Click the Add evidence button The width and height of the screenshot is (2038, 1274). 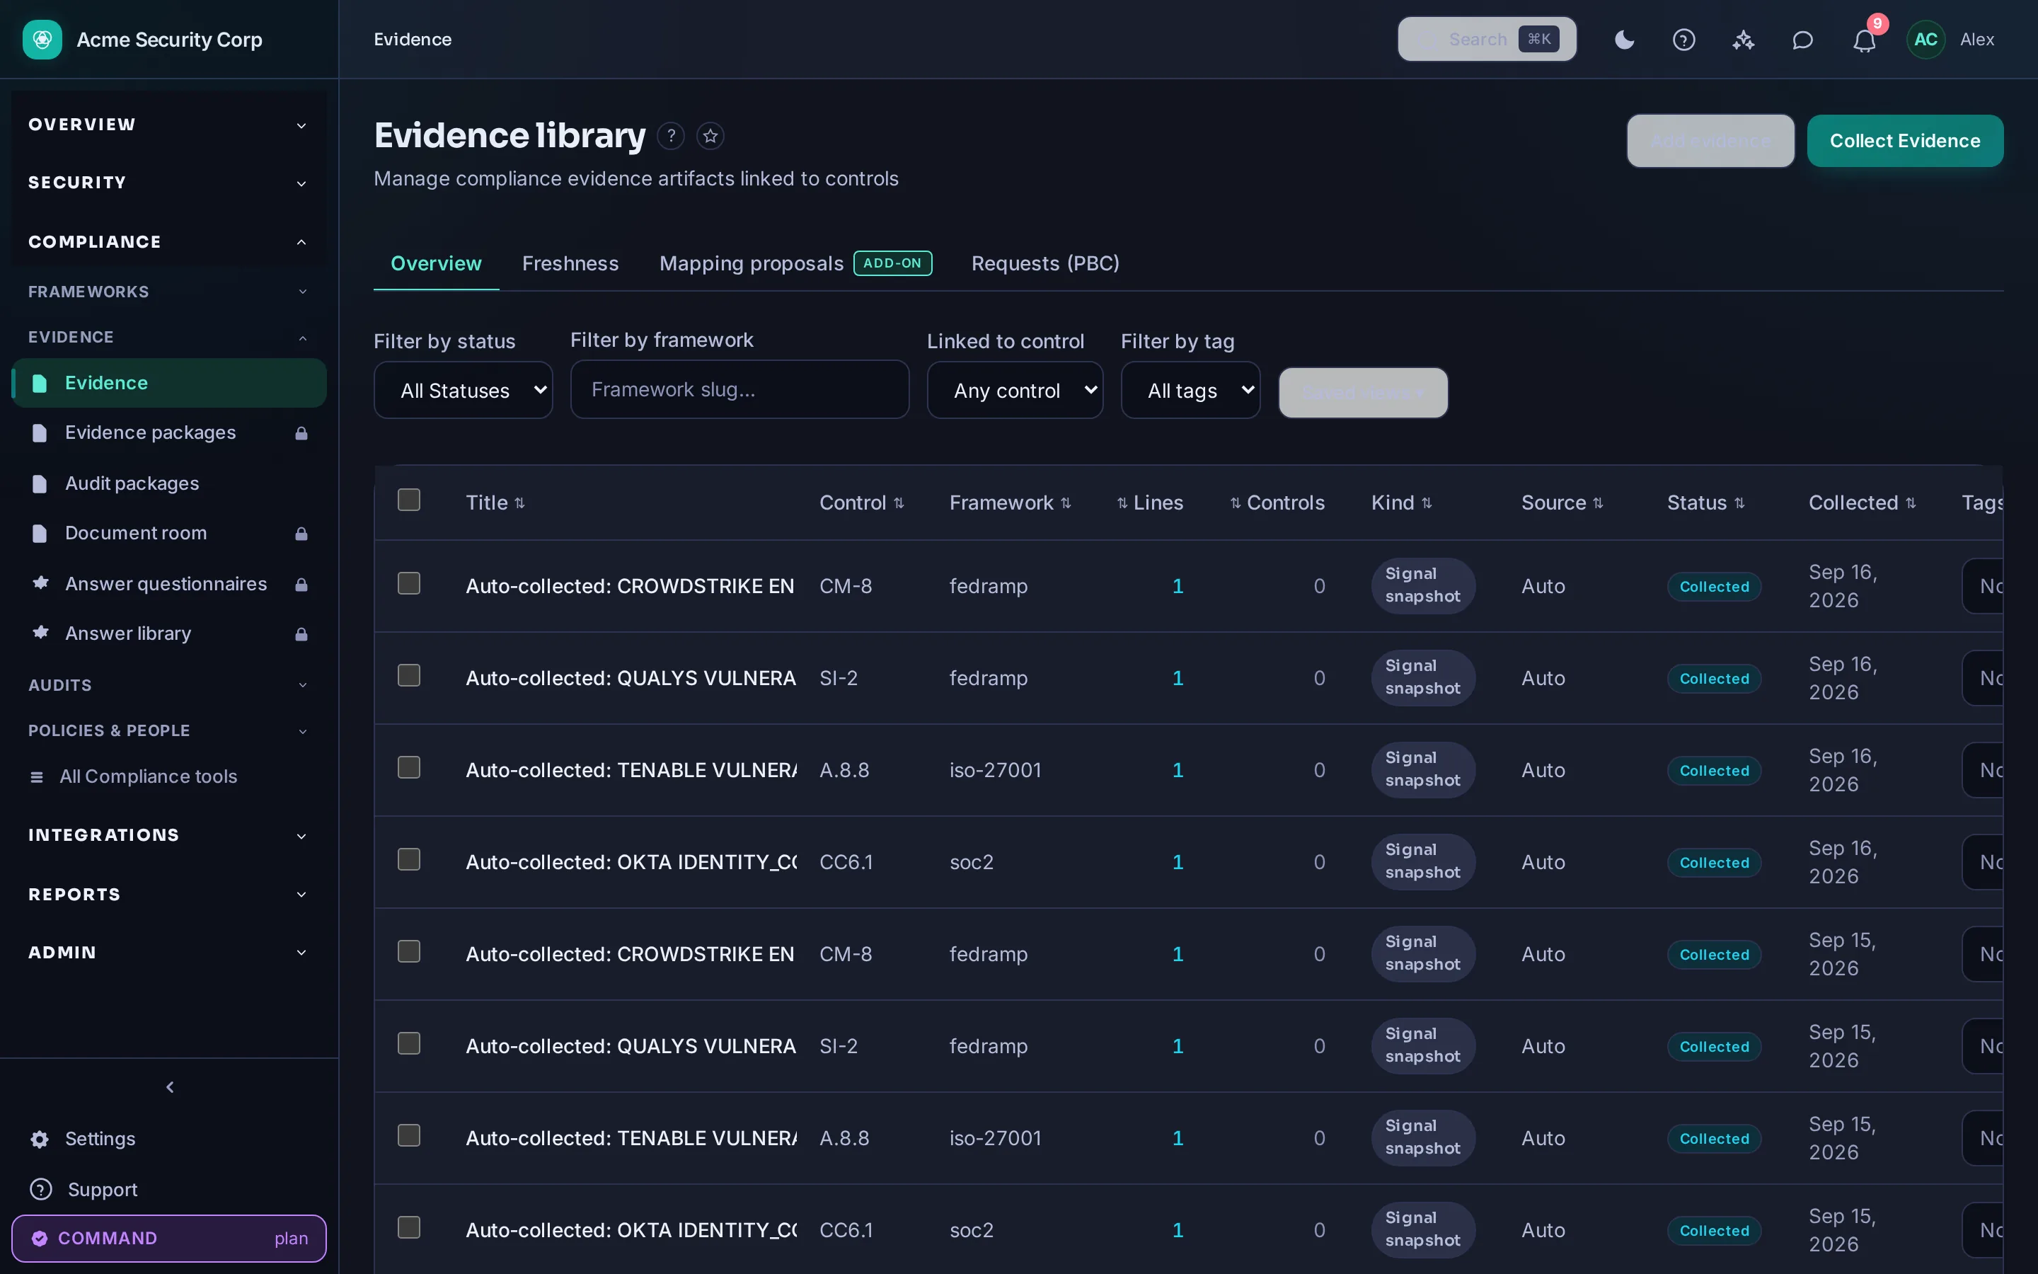pyautogui.click(x=1710, y=141)
